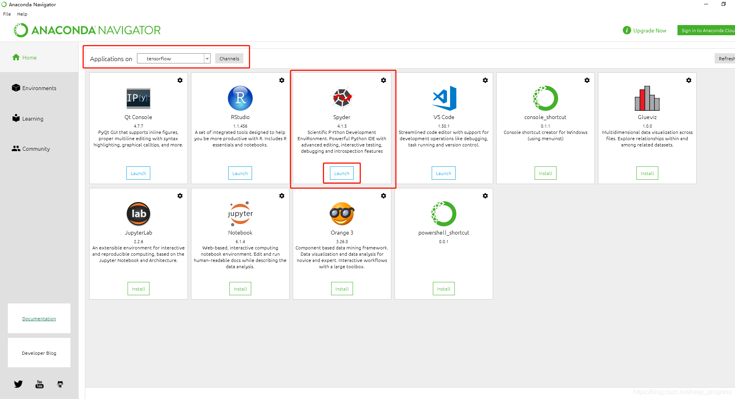Open the Twitter icon in sidebar
This screenshot has height=399, width=735.
pos(18,384)
